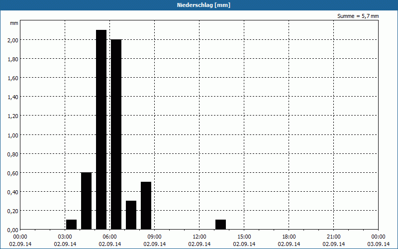
Task: Click the 06:00 x-axis time label
Action: (x=109, y=237)
